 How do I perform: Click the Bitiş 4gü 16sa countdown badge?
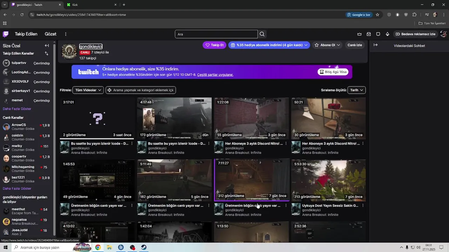[333, 72]
